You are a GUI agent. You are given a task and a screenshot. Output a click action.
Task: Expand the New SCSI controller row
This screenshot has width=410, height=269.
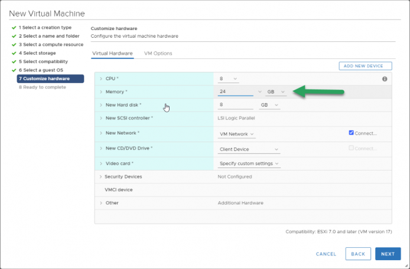point(101,118)
